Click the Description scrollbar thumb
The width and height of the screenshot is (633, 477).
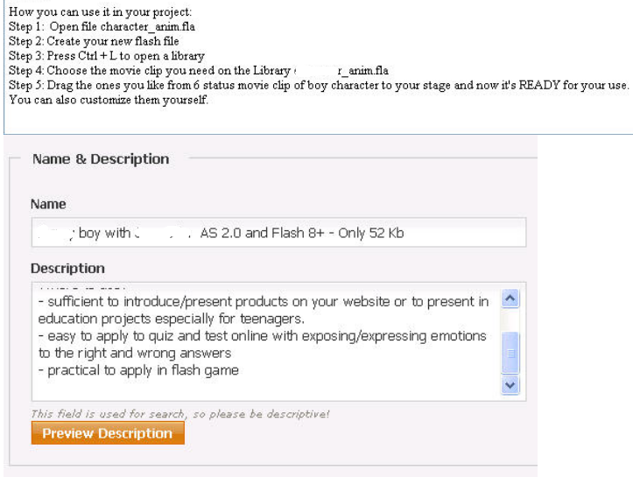click(511, 352)
